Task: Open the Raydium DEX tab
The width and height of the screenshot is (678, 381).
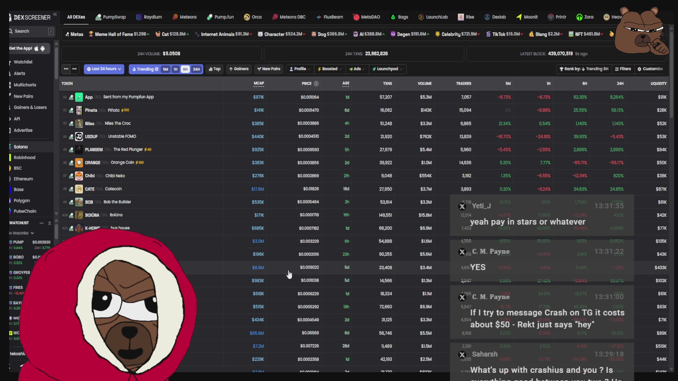Action: [149, 17]
